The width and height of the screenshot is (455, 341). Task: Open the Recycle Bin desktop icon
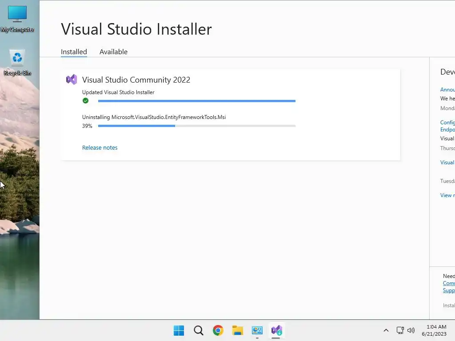[x=17, y=62]
